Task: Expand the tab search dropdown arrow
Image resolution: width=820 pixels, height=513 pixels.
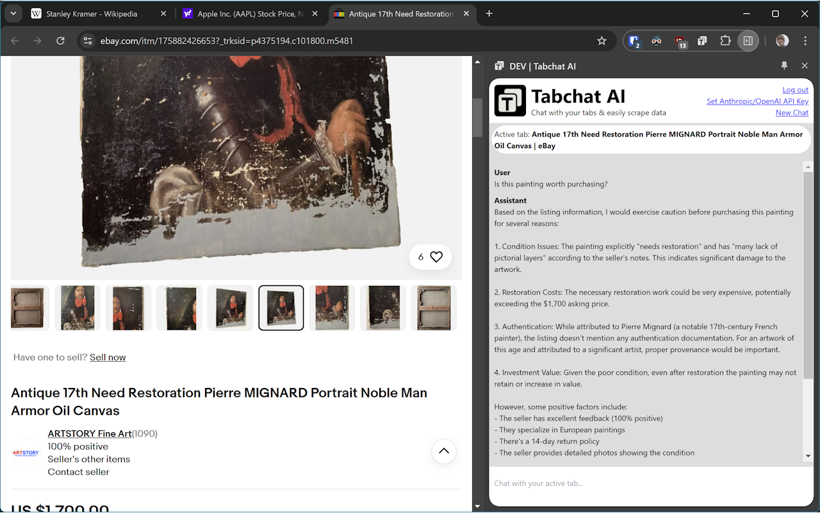Action: click(x=13, y=13)
